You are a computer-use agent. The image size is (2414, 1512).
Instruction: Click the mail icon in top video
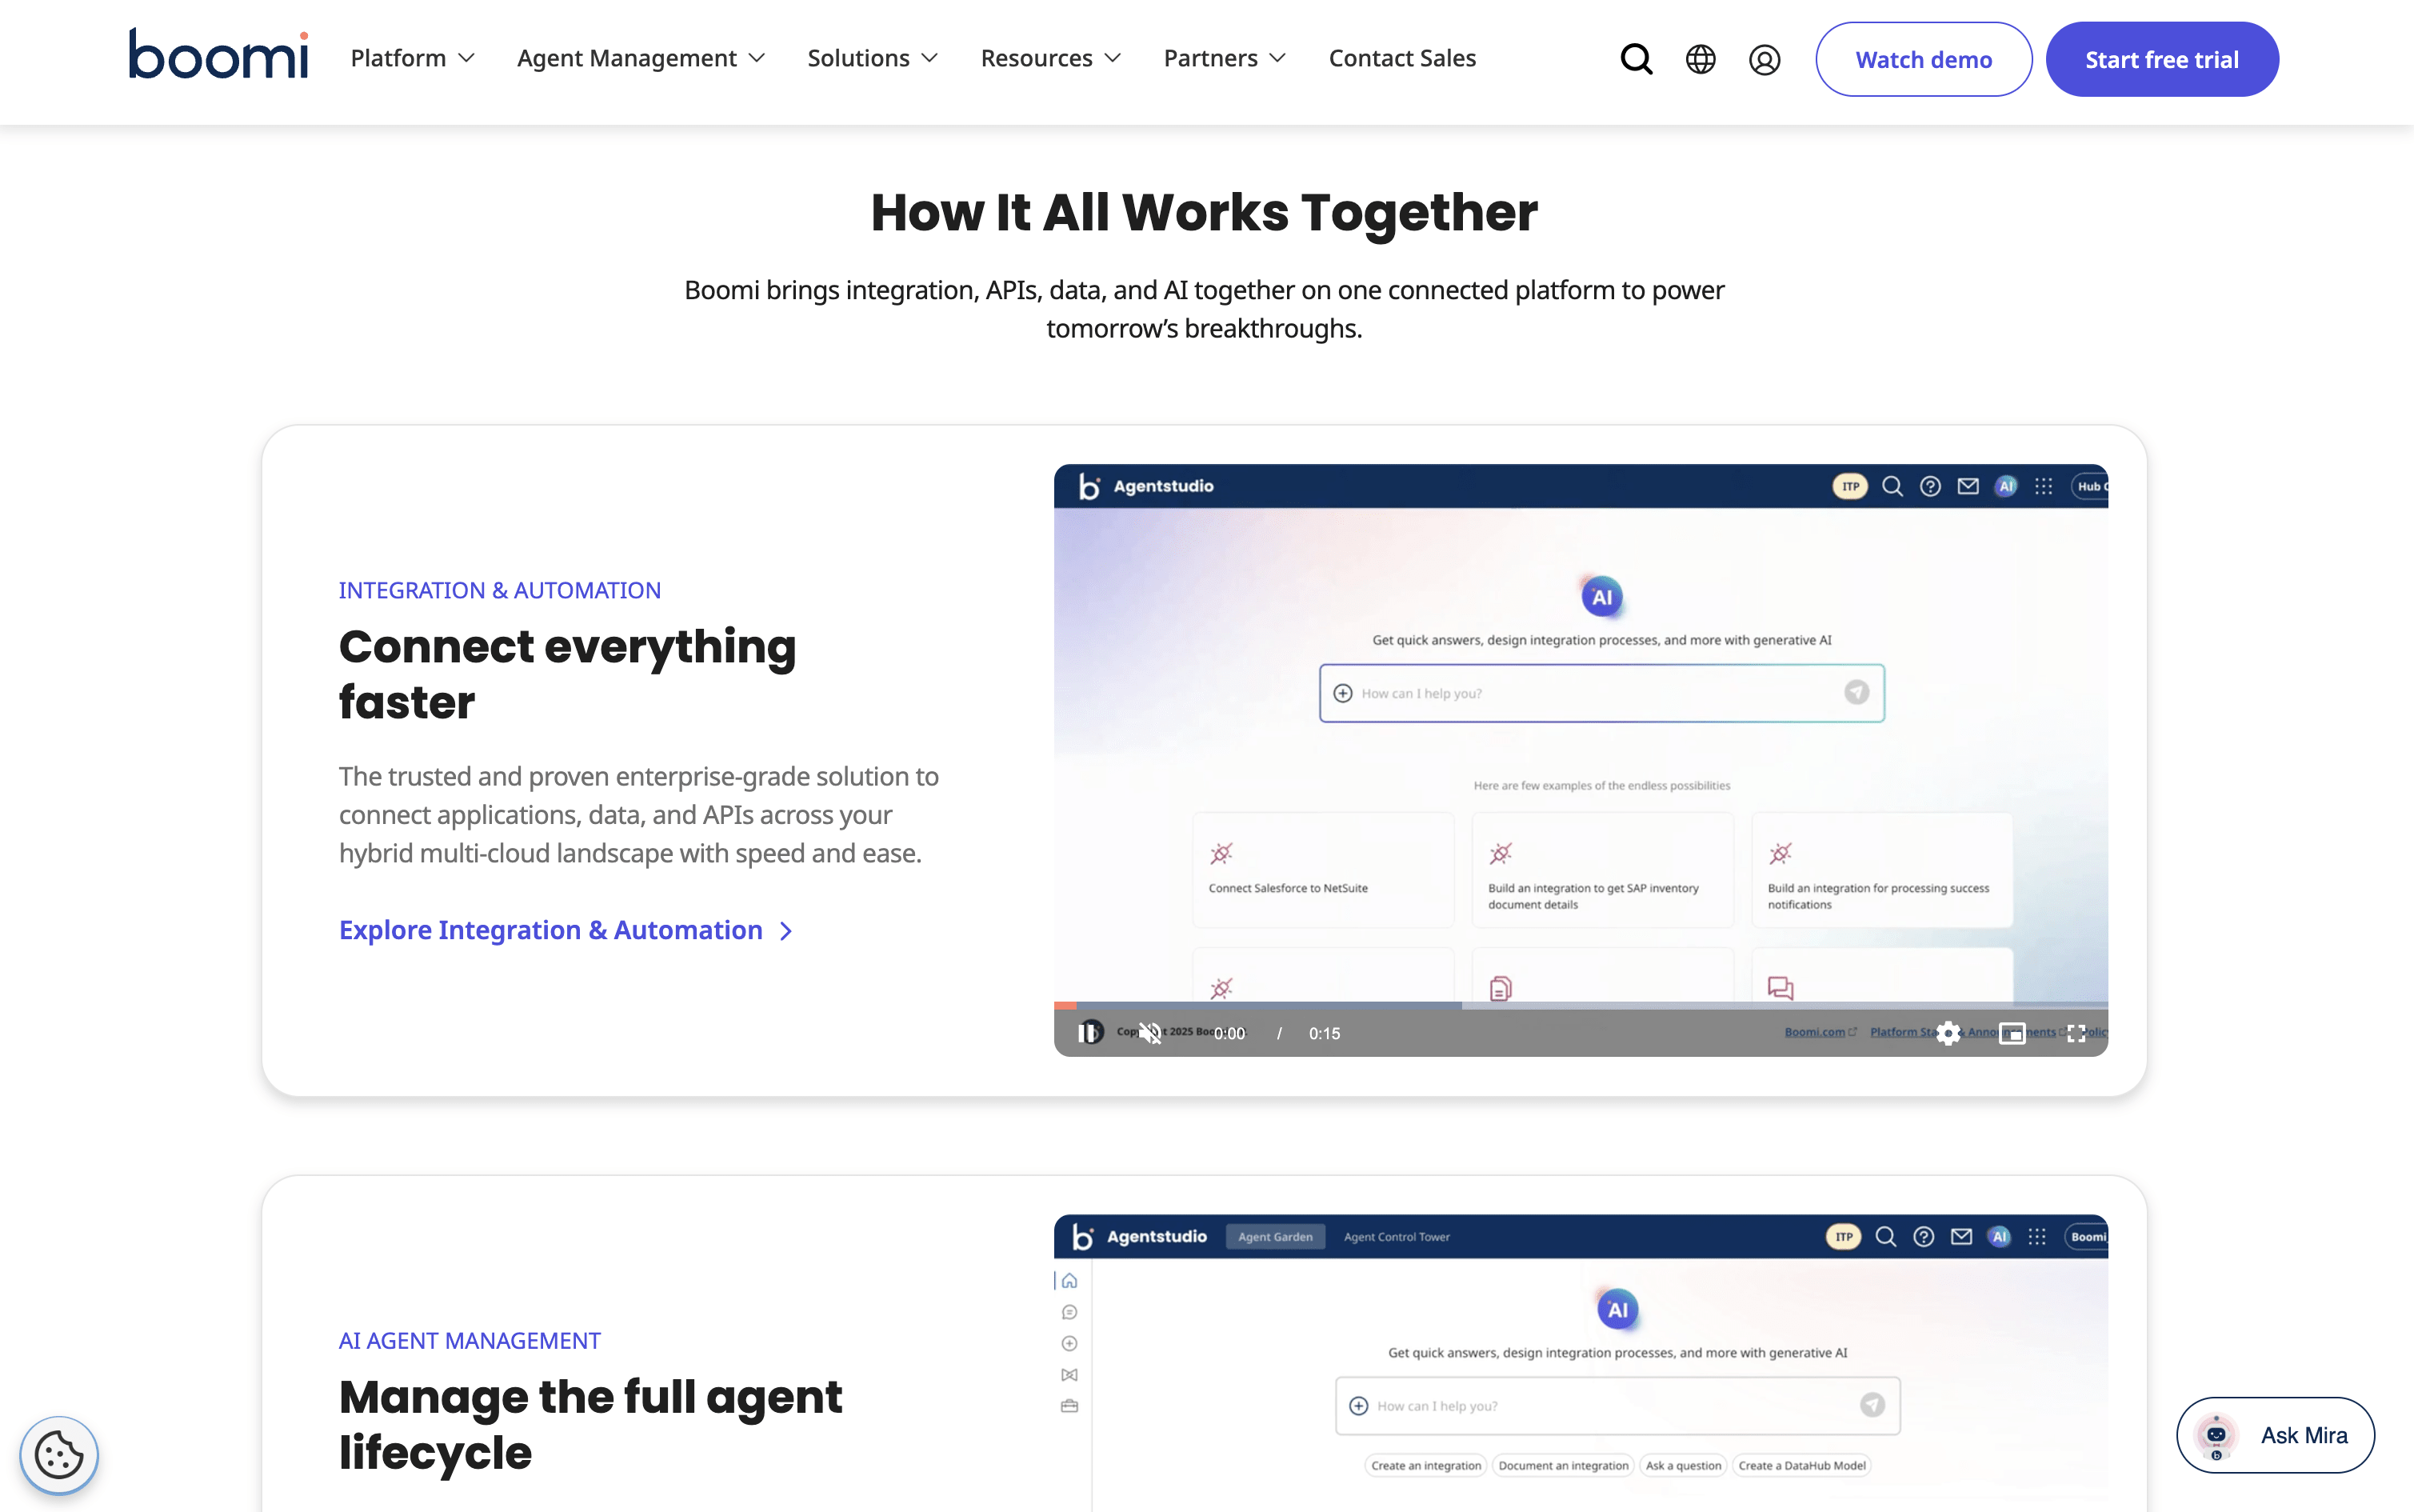point(1968,486)
